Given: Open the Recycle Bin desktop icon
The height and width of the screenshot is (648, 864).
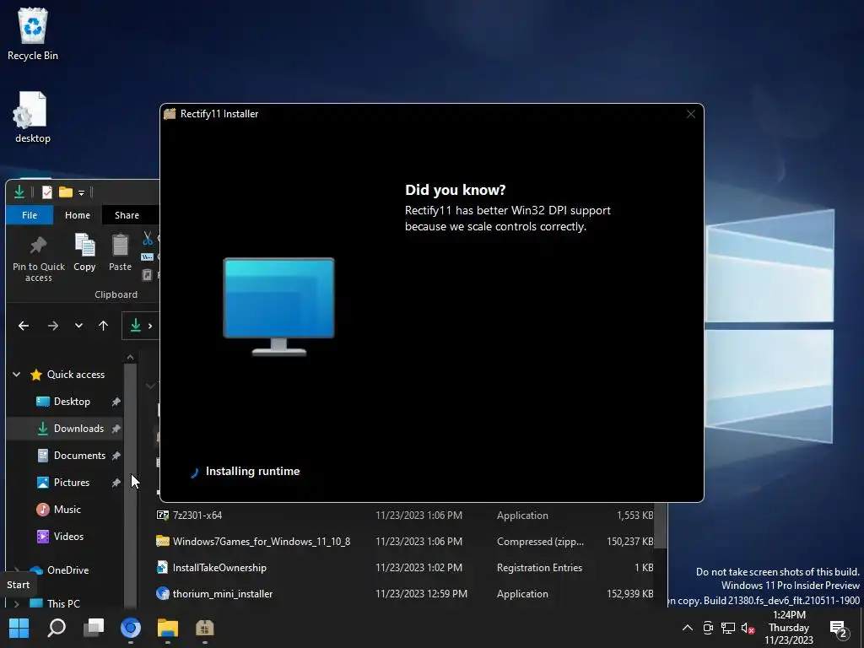Looking at the screenshot, I should pos(33,34).
